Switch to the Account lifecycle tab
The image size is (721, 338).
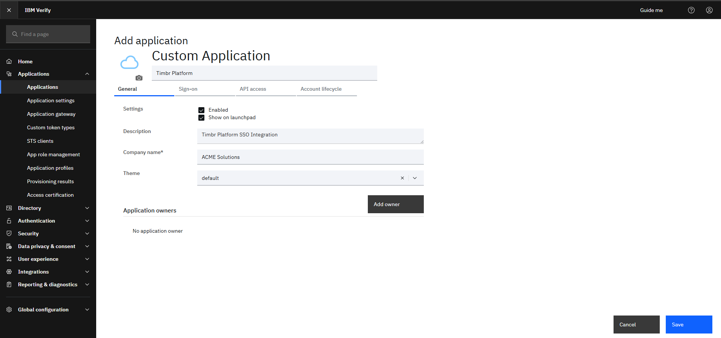[327, 89]
